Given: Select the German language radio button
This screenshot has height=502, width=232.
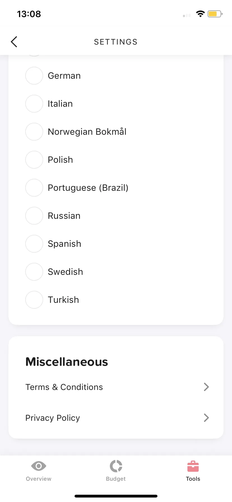Looking at the screenshot, I should click(x=34, y=76).
